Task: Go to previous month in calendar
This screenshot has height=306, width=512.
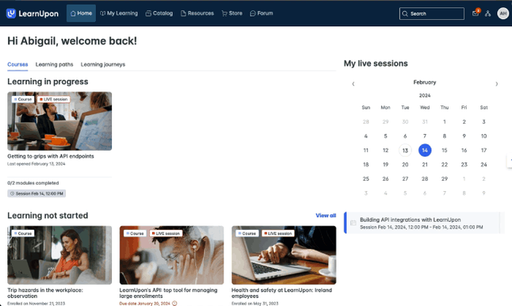Action: click(x=353, y=84)
